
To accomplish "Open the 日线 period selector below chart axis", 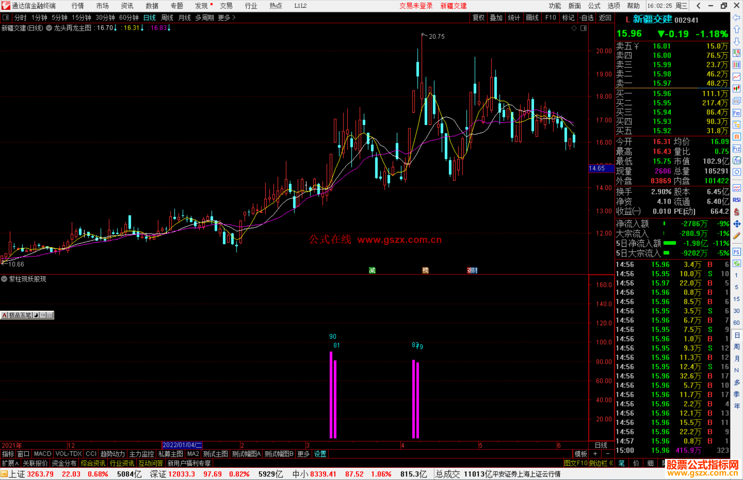I will click(x=601, y=445).
